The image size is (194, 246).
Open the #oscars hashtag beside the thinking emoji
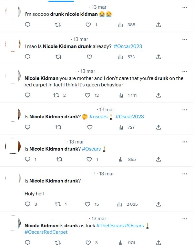98,117
